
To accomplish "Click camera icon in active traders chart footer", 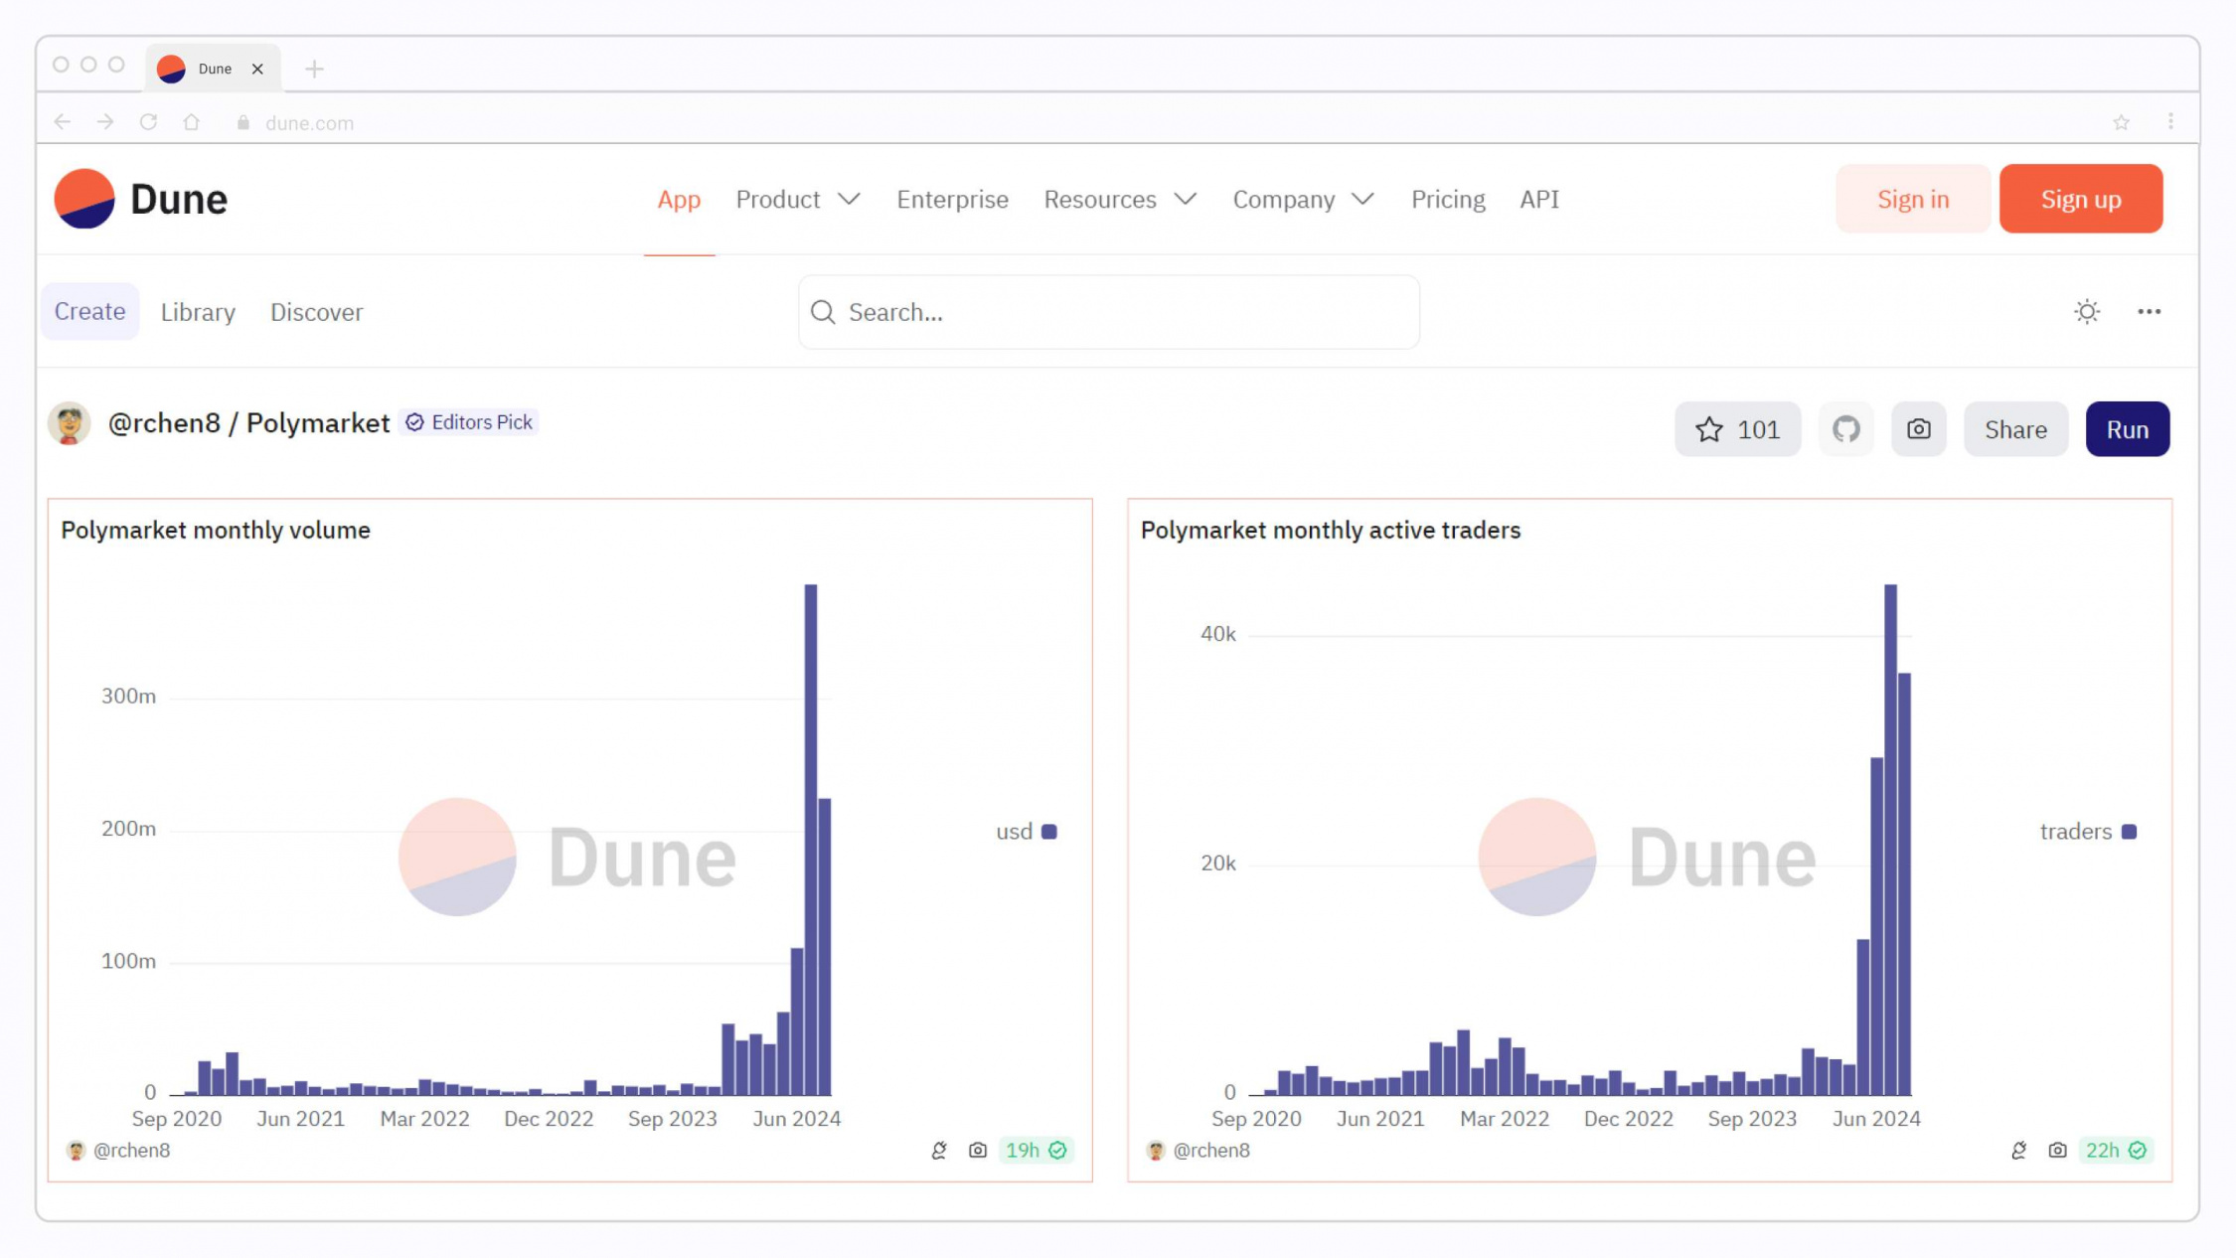I will pyautogui.click(x=2057, y=1150).
